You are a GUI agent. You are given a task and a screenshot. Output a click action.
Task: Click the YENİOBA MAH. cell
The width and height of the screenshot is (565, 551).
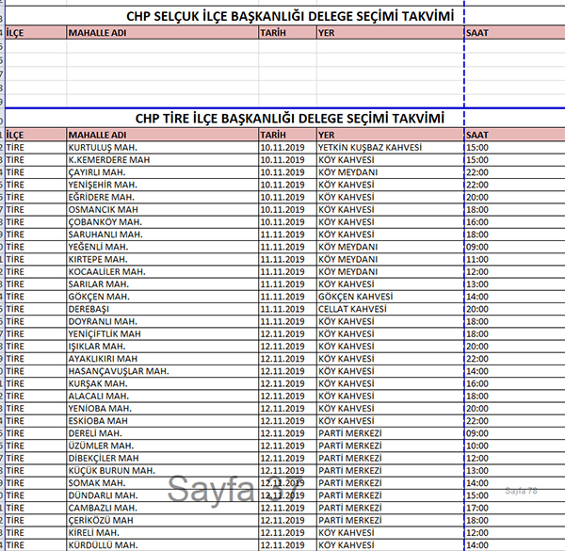(163, 409)
